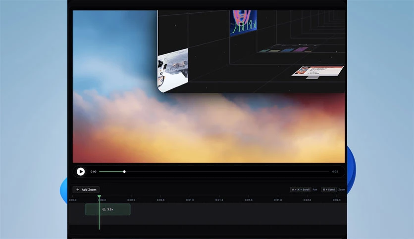This screenshot has height=239, width=414.
Task: Click the snowy photo card in the preview
Action: (x=173, y=70)
